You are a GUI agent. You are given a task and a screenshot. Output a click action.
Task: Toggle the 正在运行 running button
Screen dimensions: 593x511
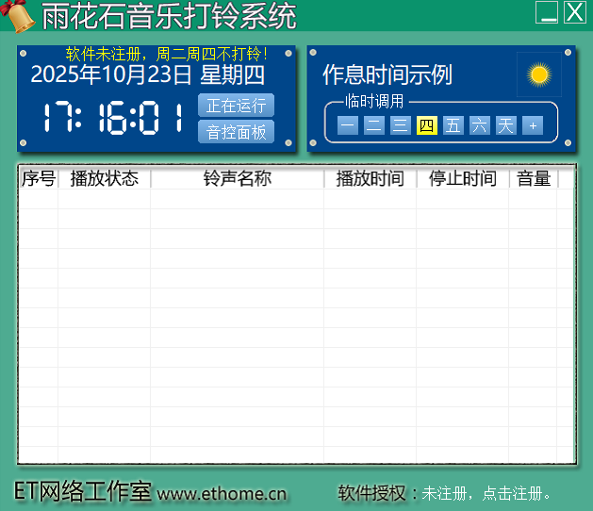(236, 106)
